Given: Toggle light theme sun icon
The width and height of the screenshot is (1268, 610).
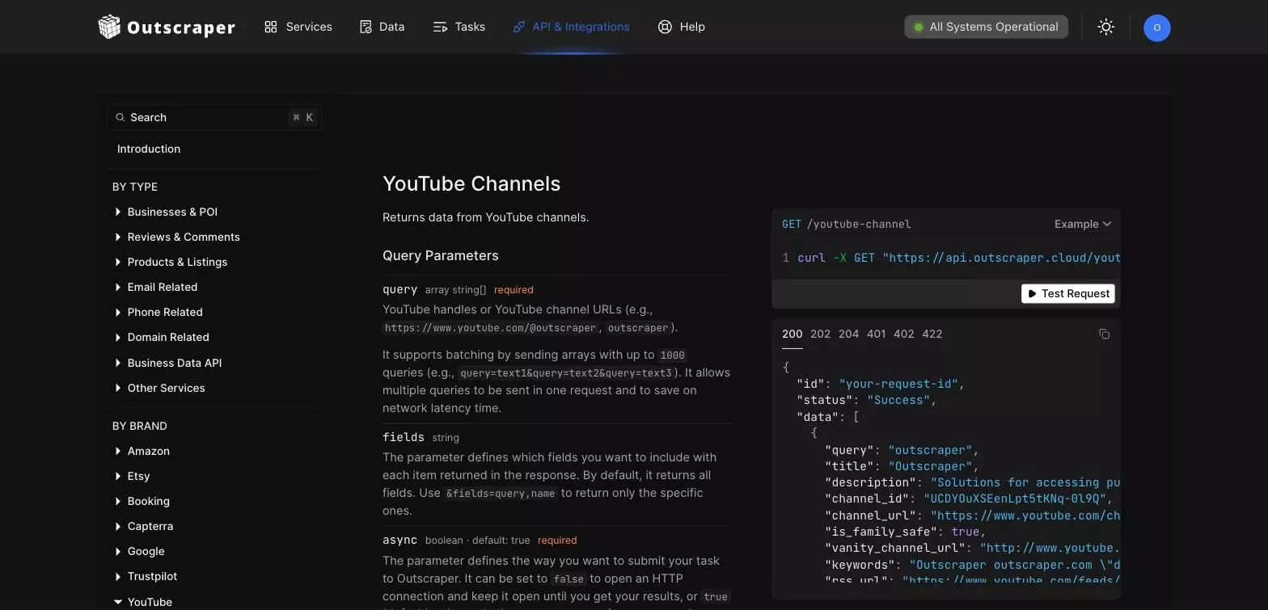Looking at the screenshot, I should 1105,27.
